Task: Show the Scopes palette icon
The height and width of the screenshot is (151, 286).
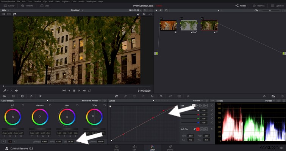Action: pos(273,96)
